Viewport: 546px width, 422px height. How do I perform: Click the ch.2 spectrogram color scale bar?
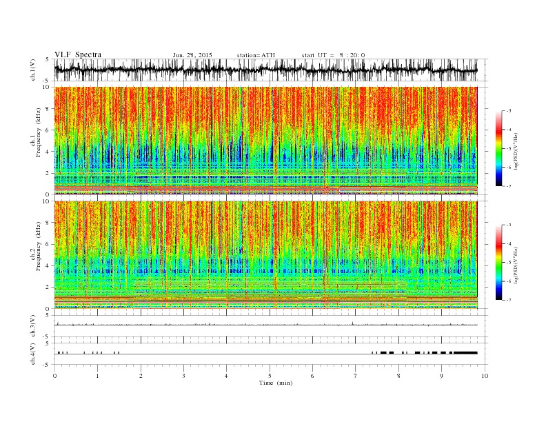(x=498, y=262)
